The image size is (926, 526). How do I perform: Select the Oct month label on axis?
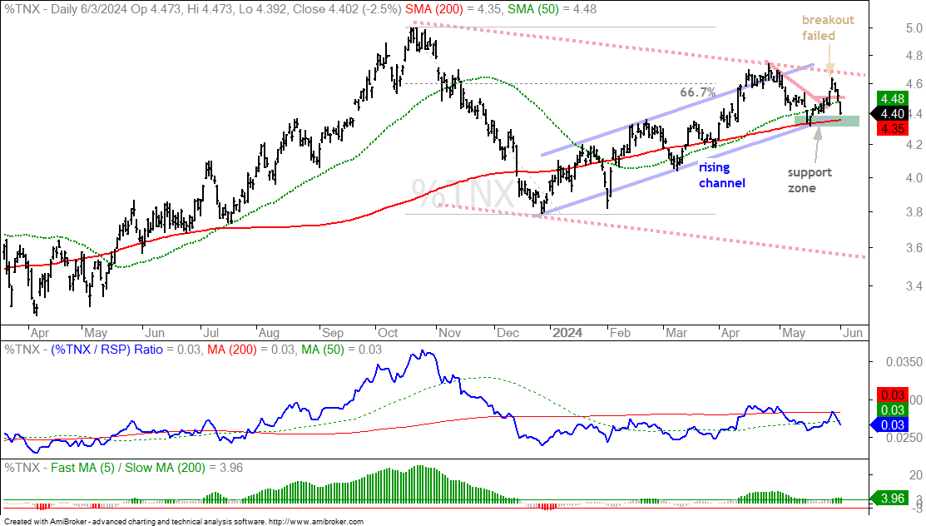(x=388, y=333)
